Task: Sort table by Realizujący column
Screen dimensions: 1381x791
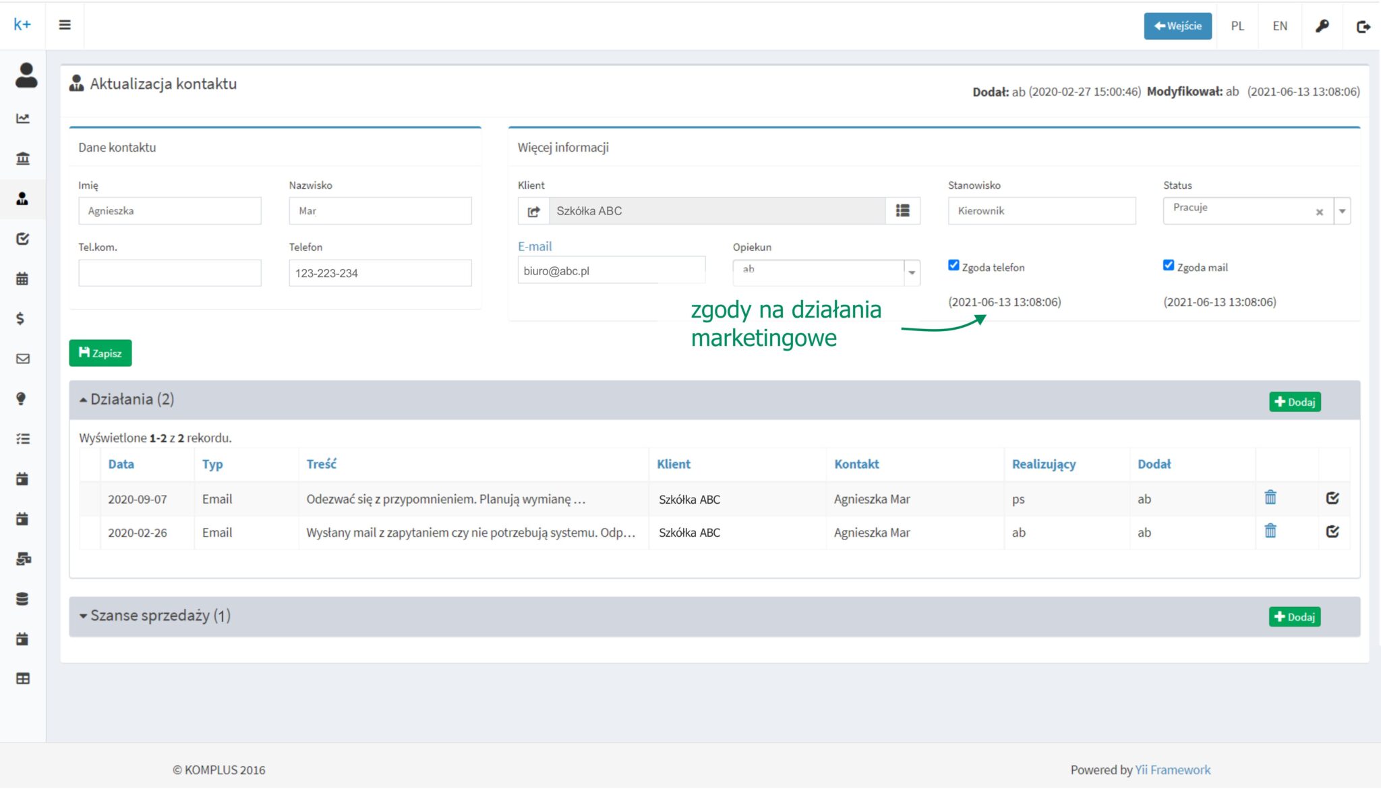Action: click(x=1044, y=464)
